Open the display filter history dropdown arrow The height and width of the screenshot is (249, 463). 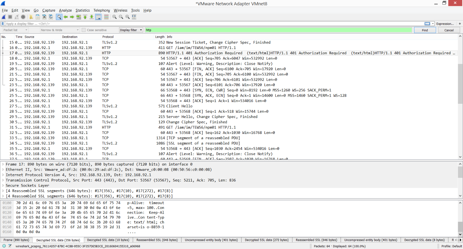coord(433,24)
